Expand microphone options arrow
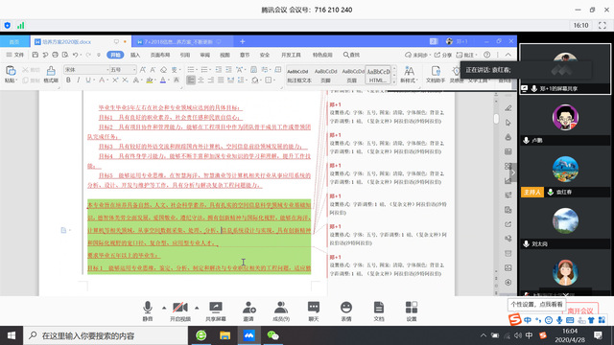 point(164,308)
